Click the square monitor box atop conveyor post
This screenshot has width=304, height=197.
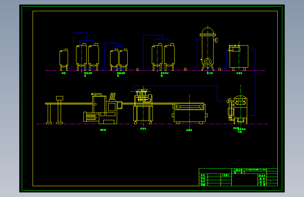coord(60,98)
